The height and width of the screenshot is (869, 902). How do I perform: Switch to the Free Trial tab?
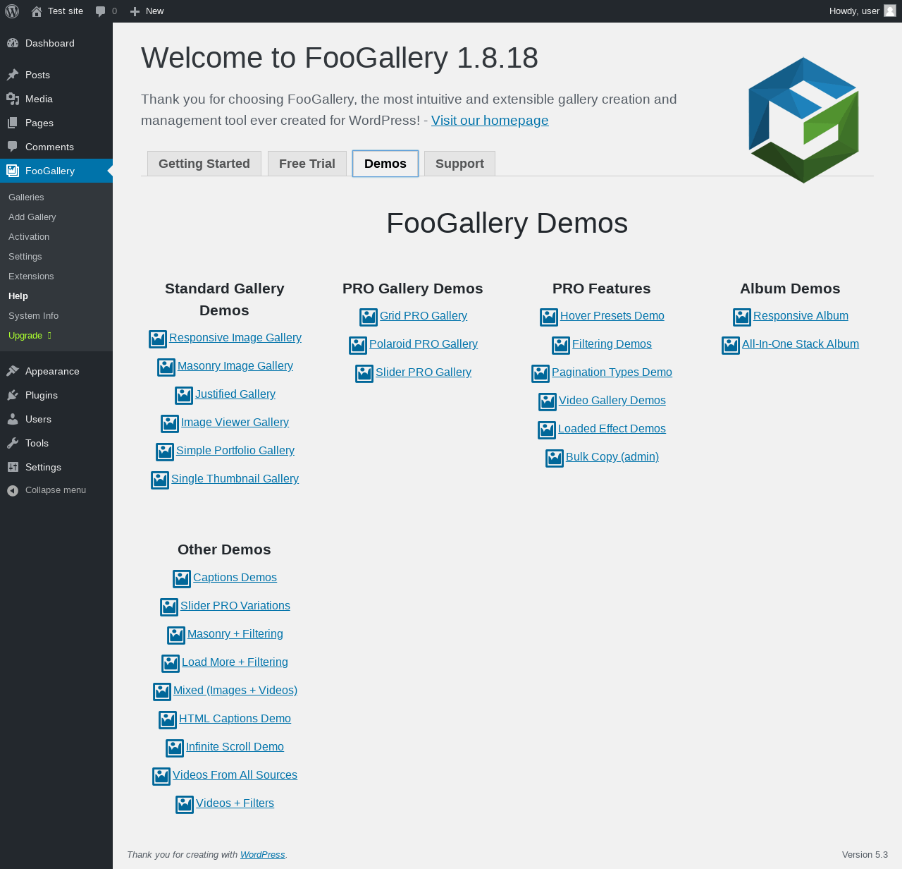[x=307, y=164]
